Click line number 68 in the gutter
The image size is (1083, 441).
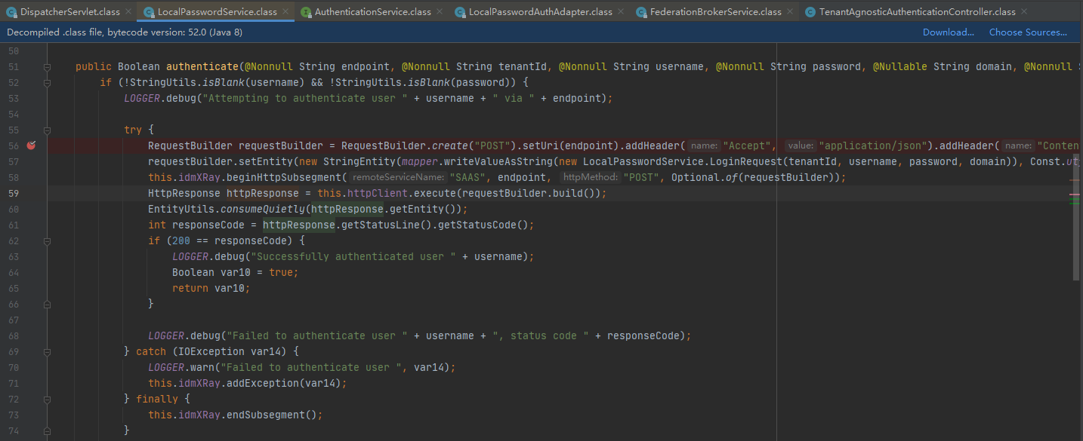click(14, 335)
